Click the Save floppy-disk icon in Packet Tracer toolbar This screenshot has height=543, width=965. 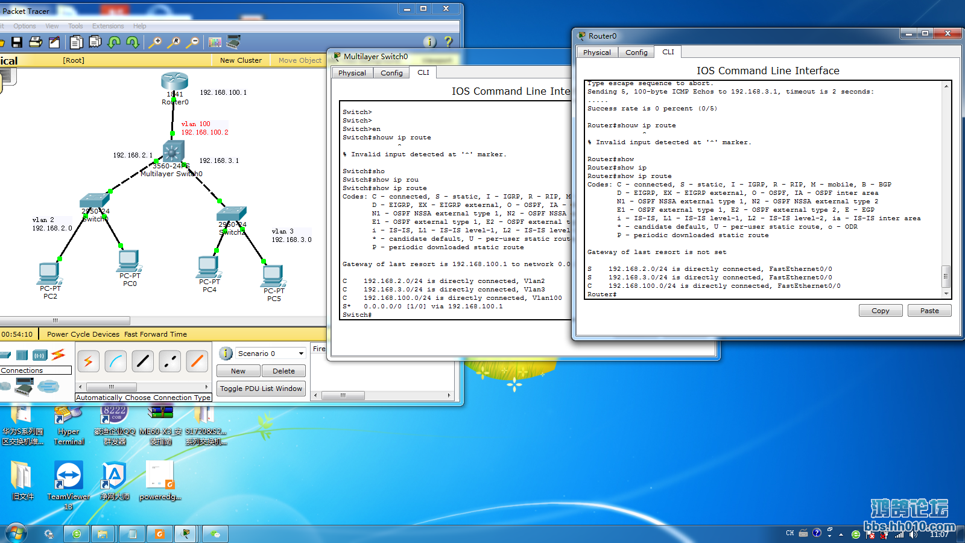[x=17, y=42]
